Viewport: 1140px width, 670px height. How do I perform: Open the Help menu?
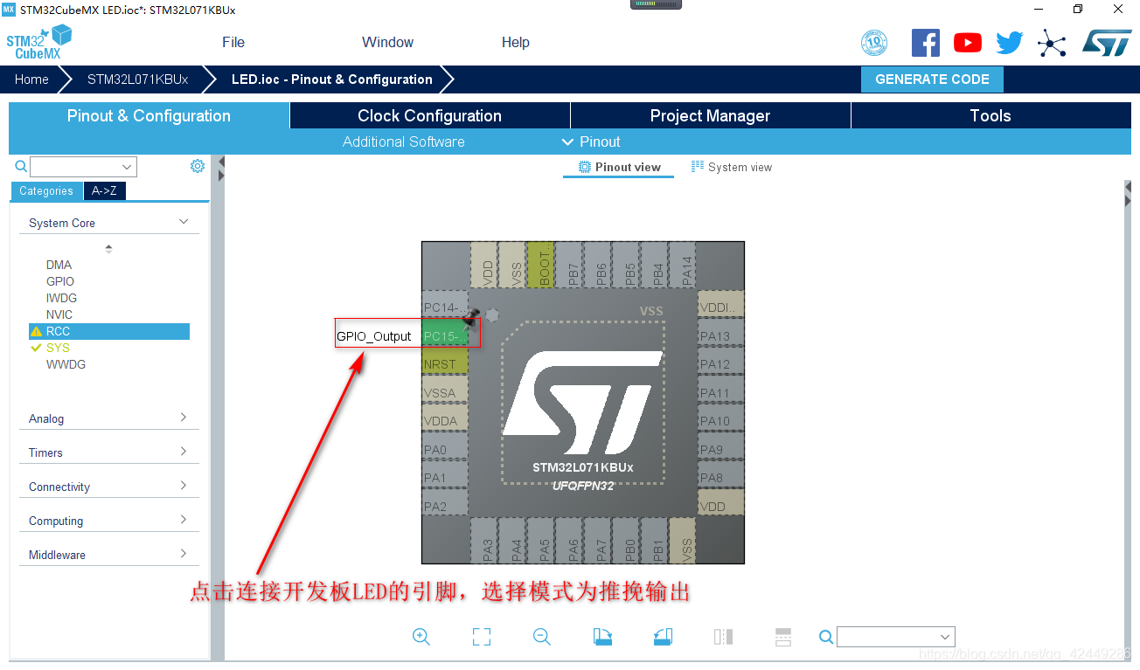(516, 42)
